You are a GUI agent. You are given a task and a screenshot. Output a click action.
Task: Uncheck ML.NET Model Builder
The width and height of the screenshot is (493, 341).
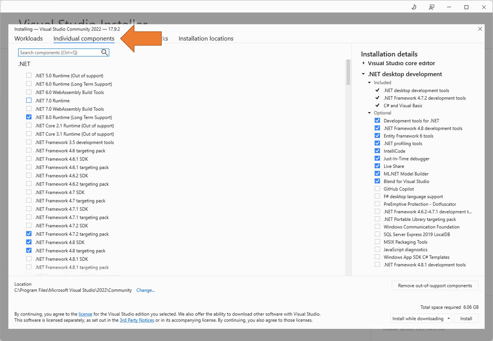pyautogui.click(x=377, y=174)
